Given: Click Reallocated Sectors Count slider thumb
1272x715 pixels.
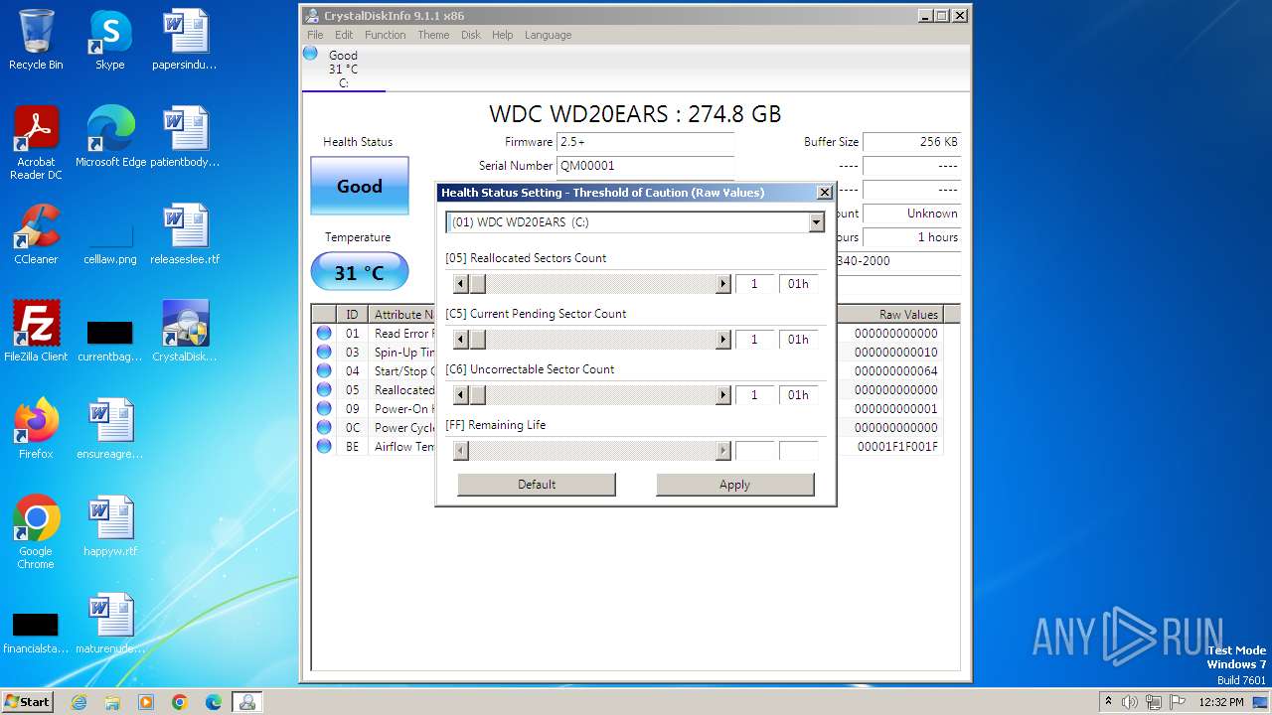Looking at the screenshot, I should pos(477,284).
